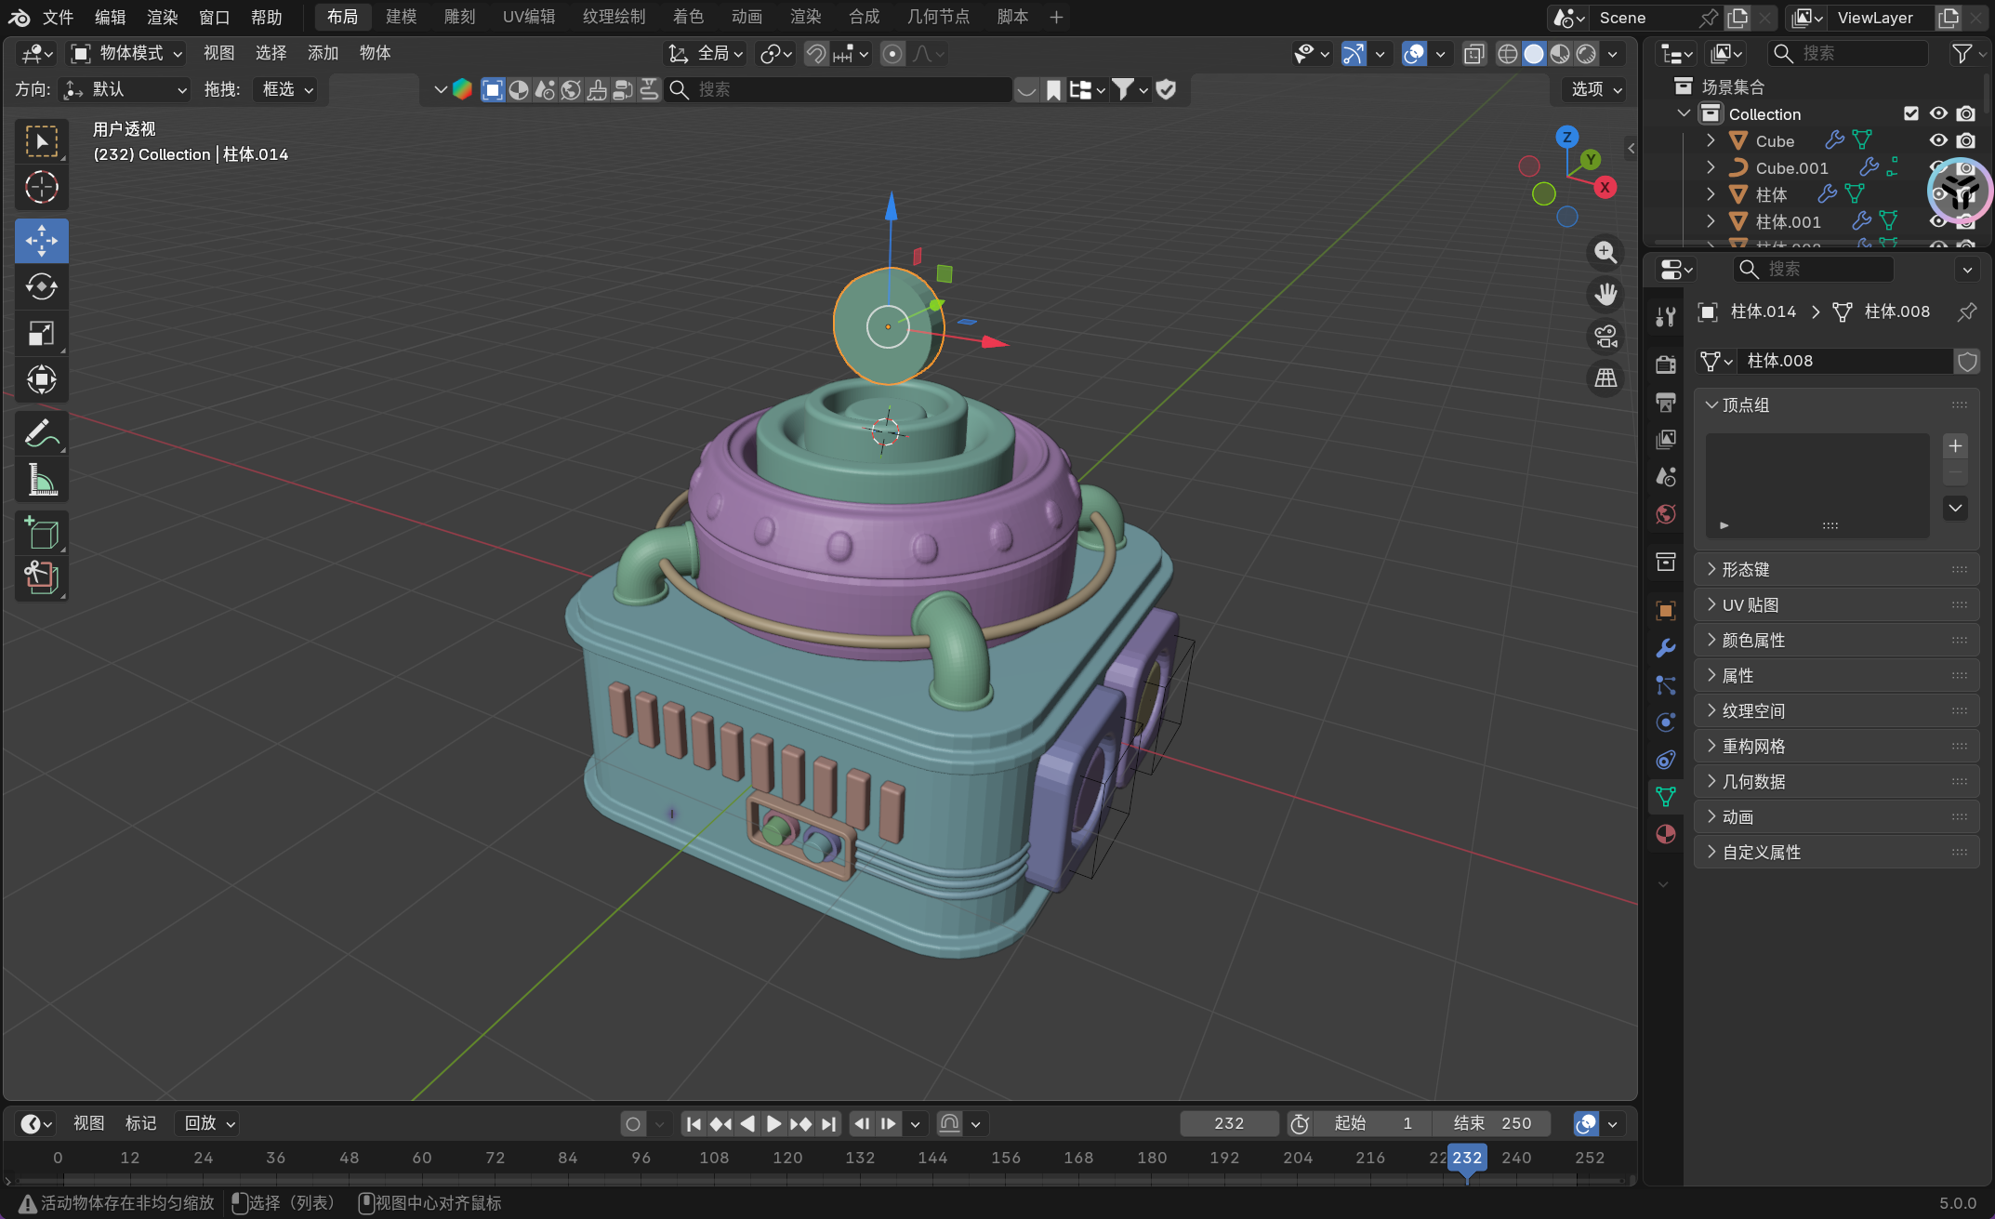Activate the Annotate pencil tool

[x=41, y=433]
